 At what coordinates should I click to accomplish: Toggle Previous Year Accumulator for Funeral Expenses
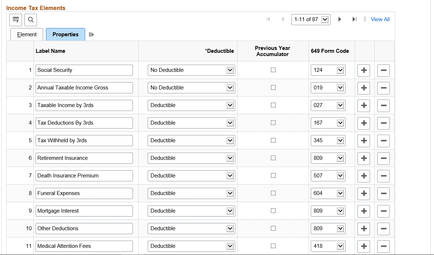pyautogui.click(x=273, y=193)
